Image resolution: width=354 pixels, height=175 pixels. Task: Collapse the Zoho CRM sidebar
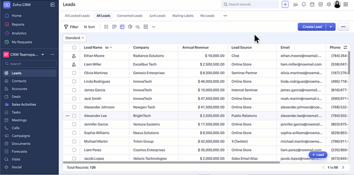52,4
